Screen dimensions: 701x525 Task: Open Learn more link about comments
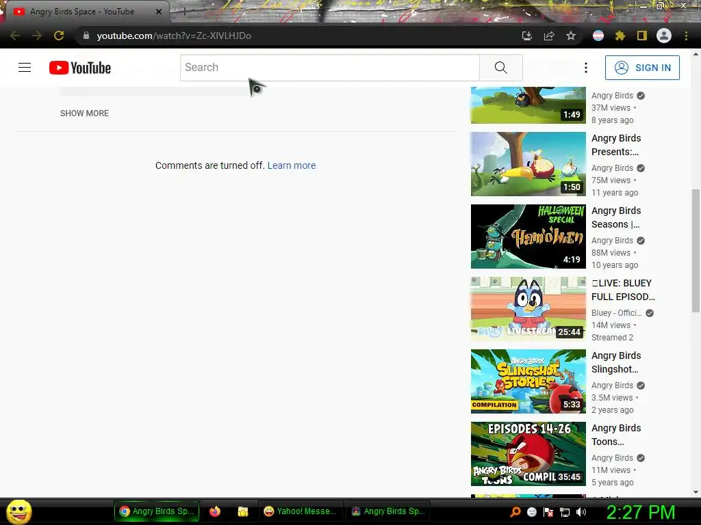[x=292, y=165]
